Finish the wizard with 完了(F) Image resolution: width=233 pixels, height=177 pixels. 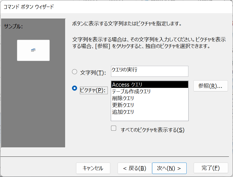click(211, 168)
